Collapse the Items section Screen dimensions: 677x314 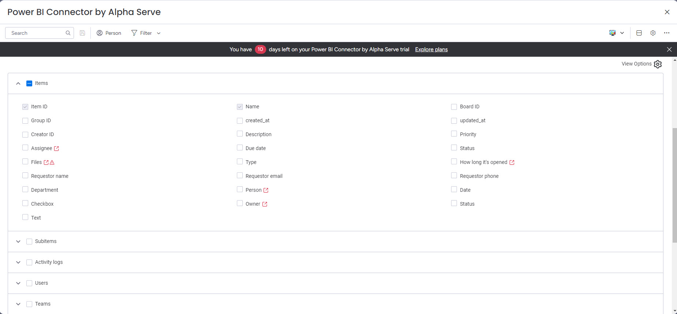point(18,83)
